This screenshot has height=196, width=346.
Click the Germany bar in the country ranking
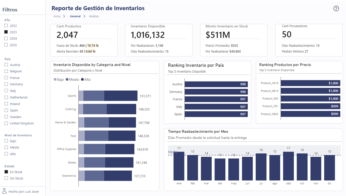(x=216, y=92)
